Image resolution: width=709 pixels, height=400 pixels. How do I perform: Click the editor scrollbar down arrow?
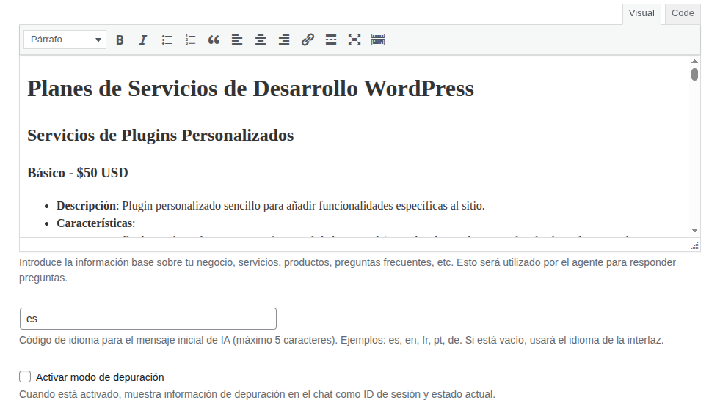(694, 230)
